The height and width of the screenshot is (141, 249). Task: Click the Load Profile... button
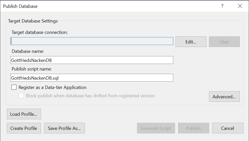[24, 114]
